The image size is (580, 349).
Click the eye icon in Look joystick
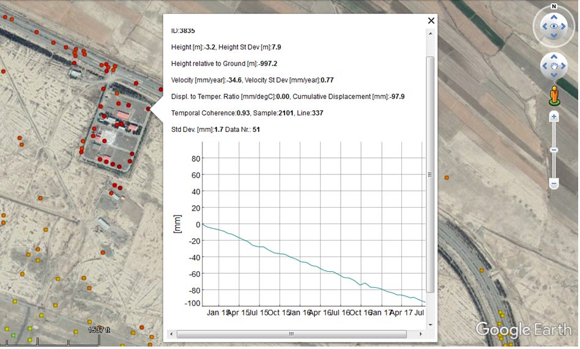pyautogui.click(x=554, y=26)
